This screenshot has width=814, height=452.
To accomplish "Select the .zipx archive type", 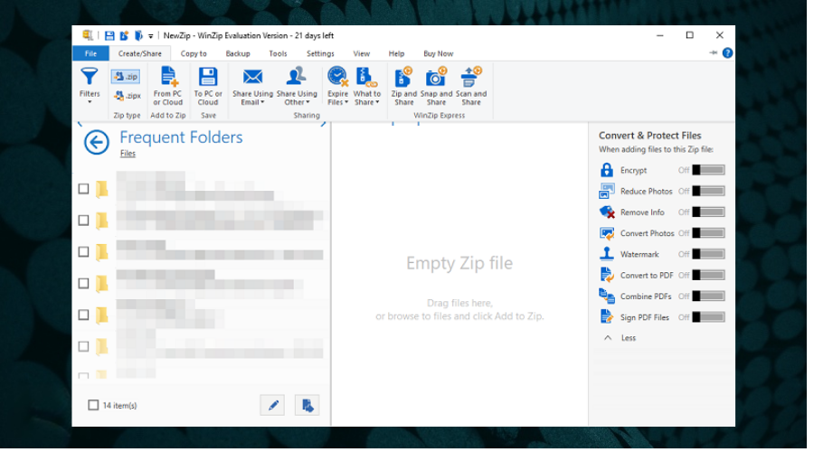I will [128, 96].
